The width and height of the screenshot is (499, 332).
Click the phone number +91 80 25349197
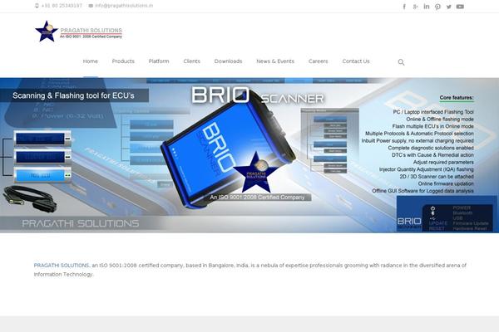click(62, 6)
